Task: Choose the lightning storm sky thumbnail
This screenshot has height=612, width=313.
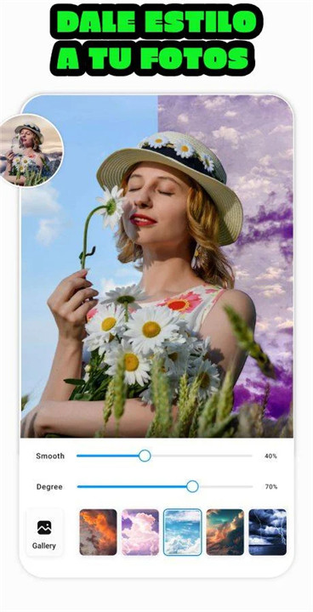Action: pyautogui.click(x=267, y=532)
